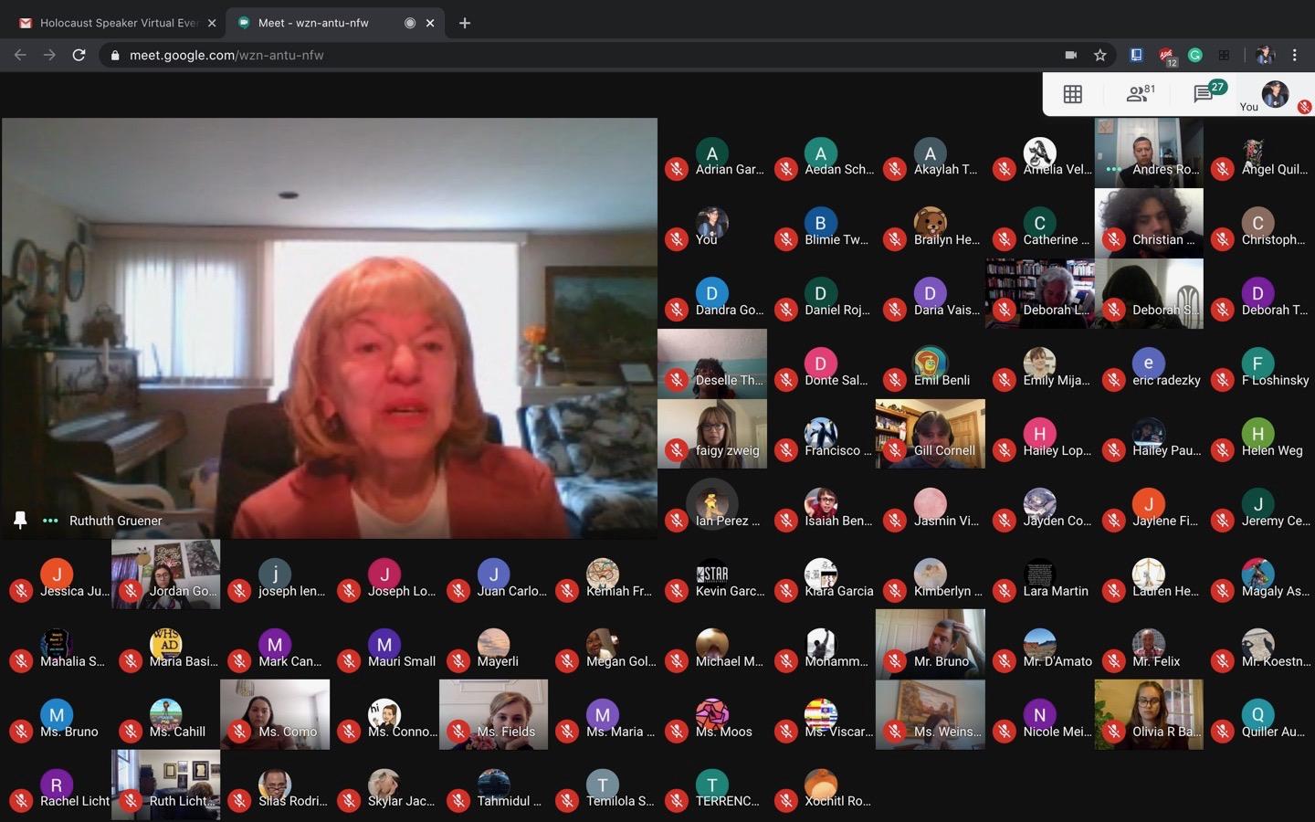Click the camera permission icon in address bar

[x=1070, y=55]
